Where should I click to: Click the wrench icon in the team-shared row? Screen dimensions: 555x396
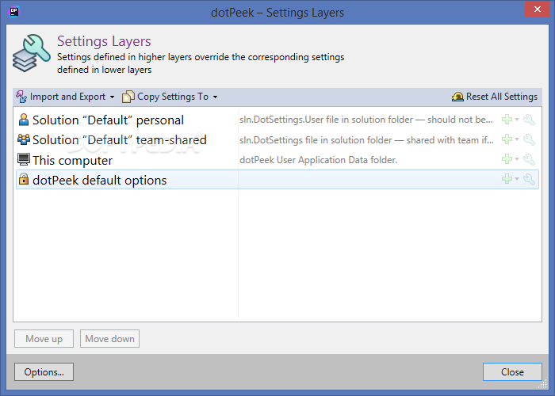coord(529,139)
